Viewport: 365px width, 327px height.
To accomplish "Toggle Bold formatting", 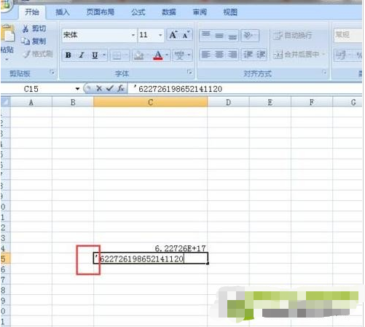I will [68, 55].
